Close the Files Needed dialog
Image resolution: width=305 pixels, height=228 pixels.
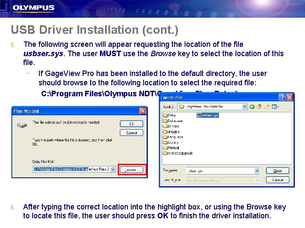[143, 111]
